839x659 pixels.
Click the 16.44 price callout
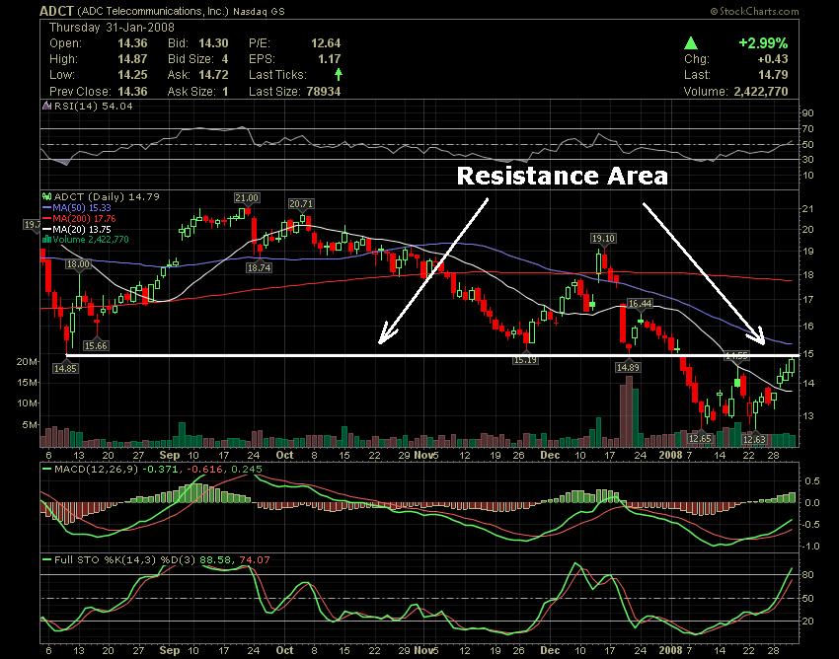(640, 303)
